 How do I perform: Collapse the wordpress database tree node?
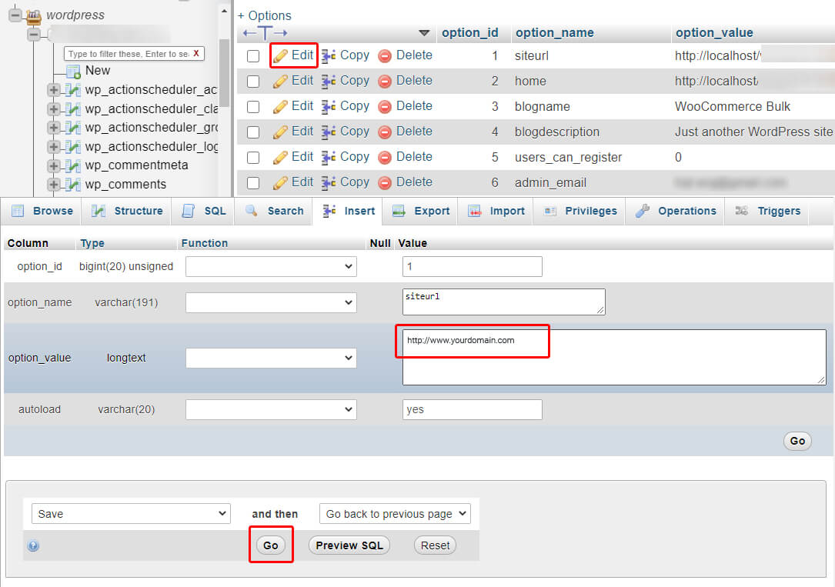(15, 15)
